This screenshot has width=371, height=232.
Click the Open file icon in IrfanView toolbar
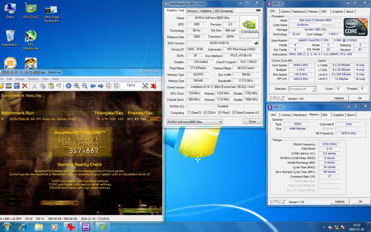tap(1, 86)
